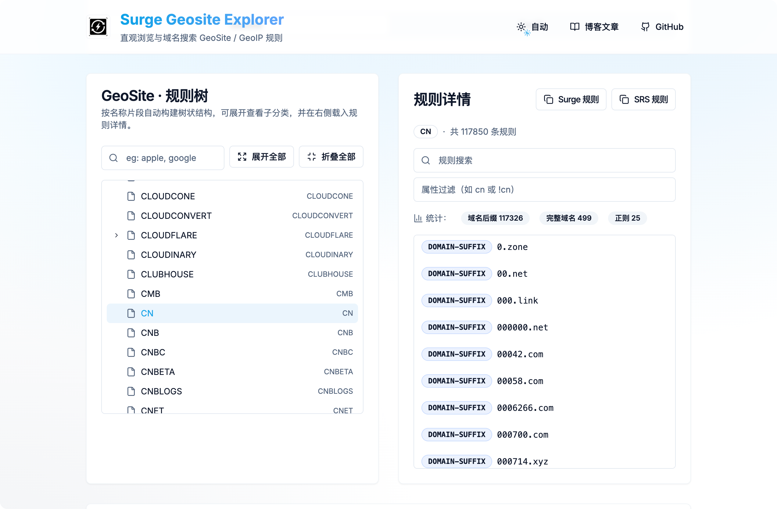Viewport: 777px width, 509px height.
Task: Click the file icon beside CLOUDCONE
Action: click(x=131, y=196)
